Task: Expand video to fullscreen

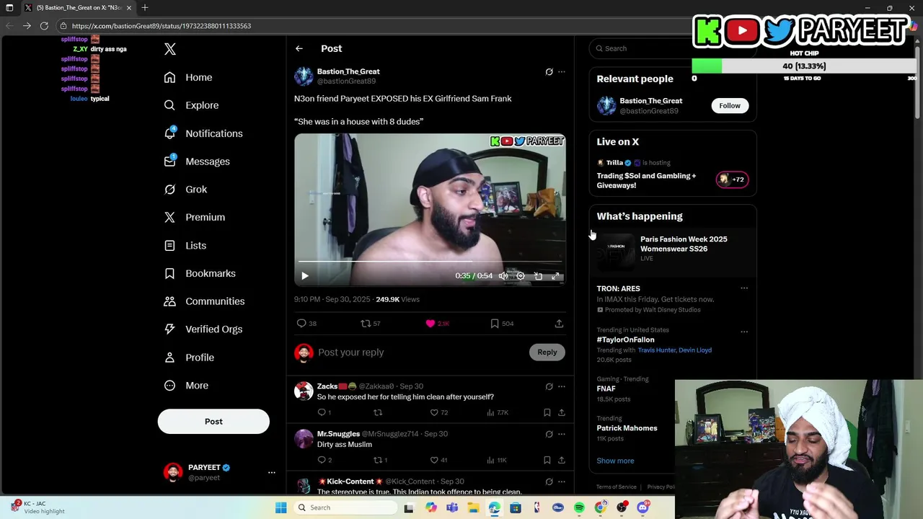Action: pos(556,276)
